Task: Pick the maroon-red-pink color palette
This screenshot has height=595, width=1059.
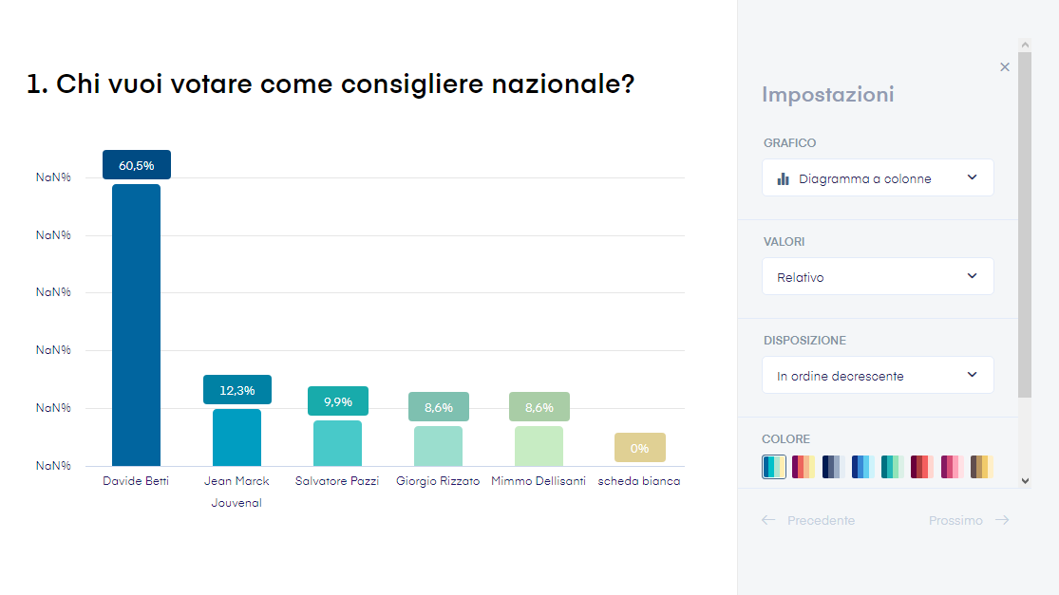Action: (x=922, y=467)
